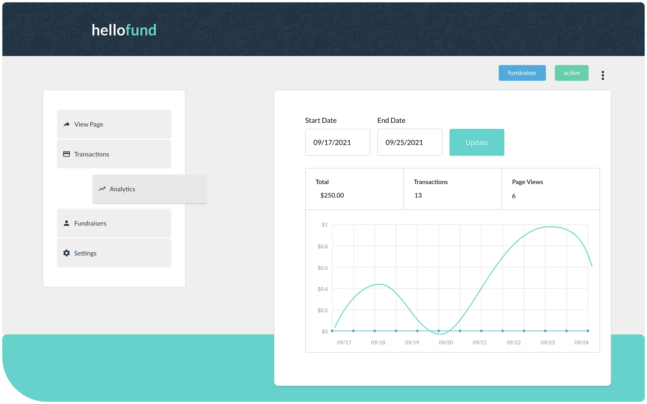Click the 09/19 chart axis label
Image resolution: width=647 pixels, height=404 pixels.
tap(412, 342)
